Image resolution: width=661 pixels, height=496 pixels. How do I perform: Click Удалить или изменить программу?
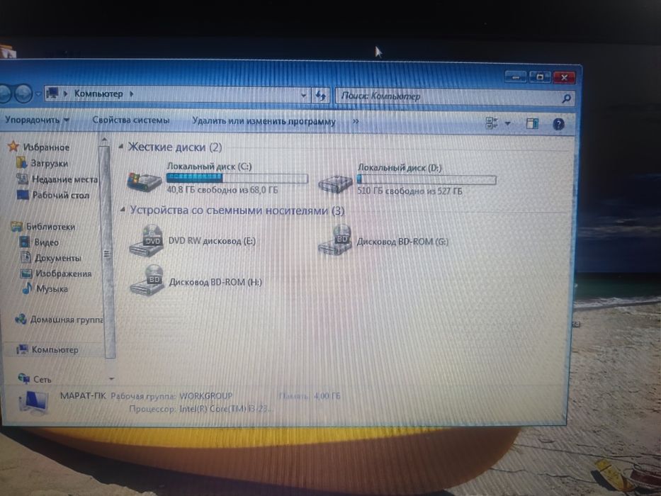tap(264, 121)
